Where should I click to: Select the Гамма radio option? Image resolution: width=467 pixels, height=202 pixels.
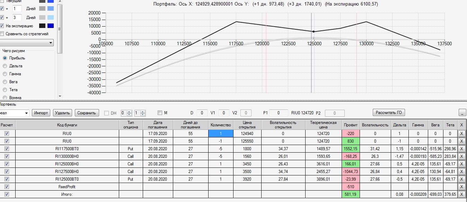click(x=5, y=74)
